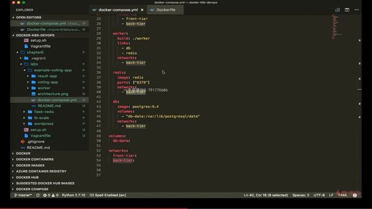Open the top Vagrantfile entry
372x209 pixels.
click(x=40, y=46)
